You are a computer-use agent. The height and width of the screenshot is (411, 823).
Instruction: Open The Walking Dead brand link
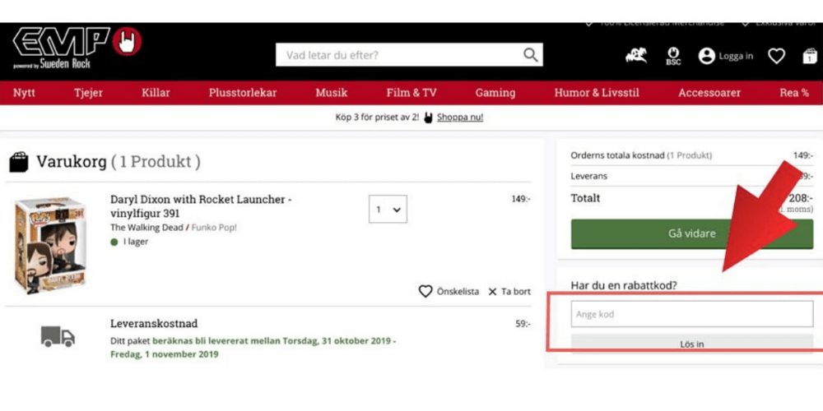(x=146, y=228)
